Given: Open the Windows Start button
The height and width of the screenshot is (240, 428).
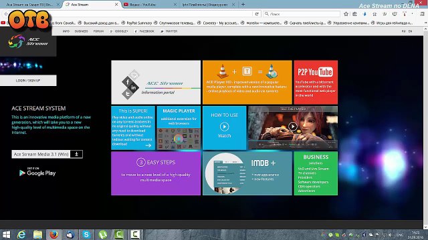Looking at the screenshot, I should 6,235.
